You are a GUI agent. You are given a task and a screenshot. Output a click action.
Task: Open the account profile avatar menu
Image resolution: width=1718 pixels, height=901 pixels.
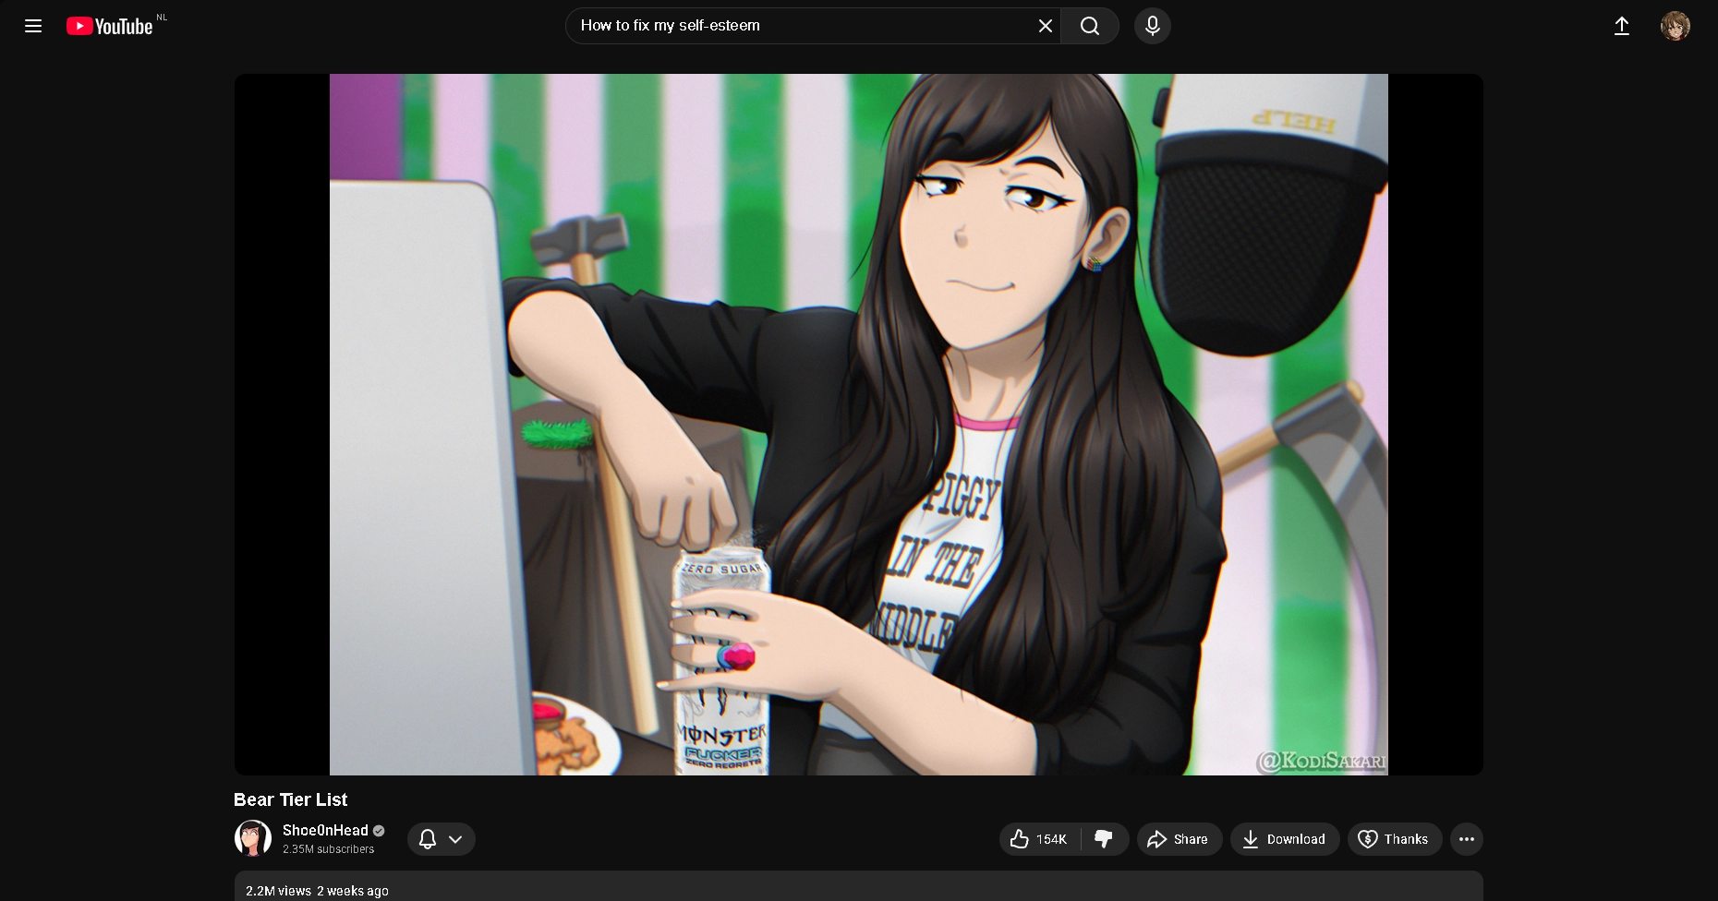pos(1675,26)
